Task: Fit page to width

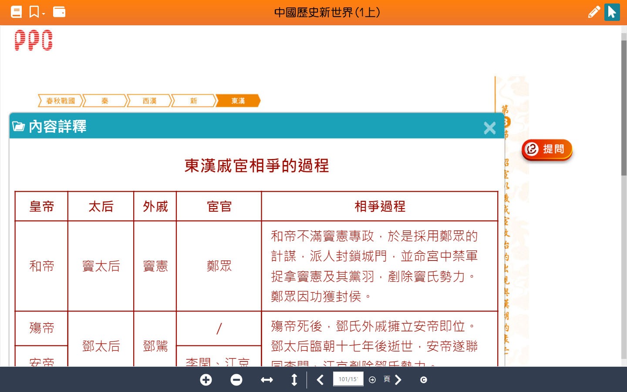Action: point(267,380)
